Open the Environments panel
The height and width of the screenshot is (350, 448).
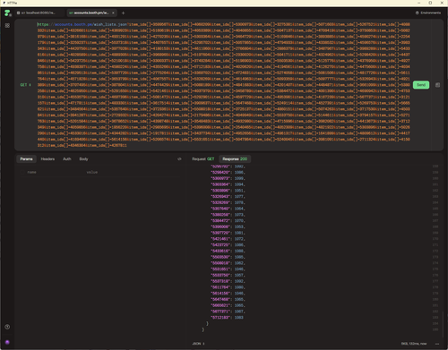pos(428,13)
